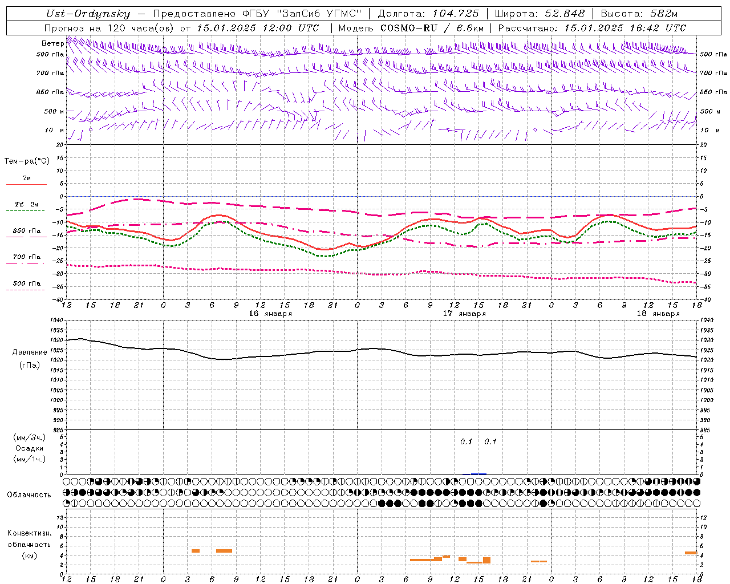Select the Широта: 52.848 value
Image resolution: width=730 pixels, height=584 pixels.
[x=540, y=14]
